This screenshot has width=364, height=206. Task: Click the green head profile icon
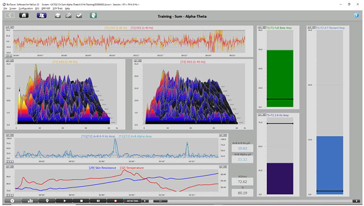(93, 16)
